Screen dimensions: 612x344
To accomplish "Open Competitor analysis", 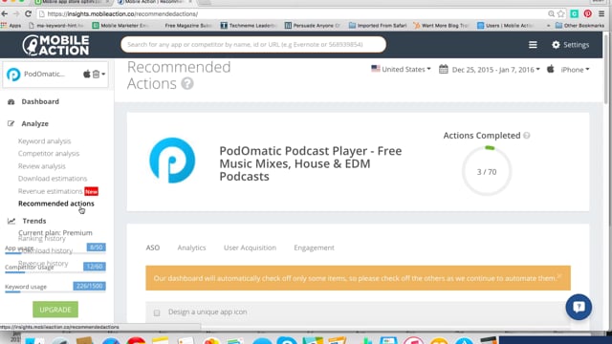I will point(49,153).
